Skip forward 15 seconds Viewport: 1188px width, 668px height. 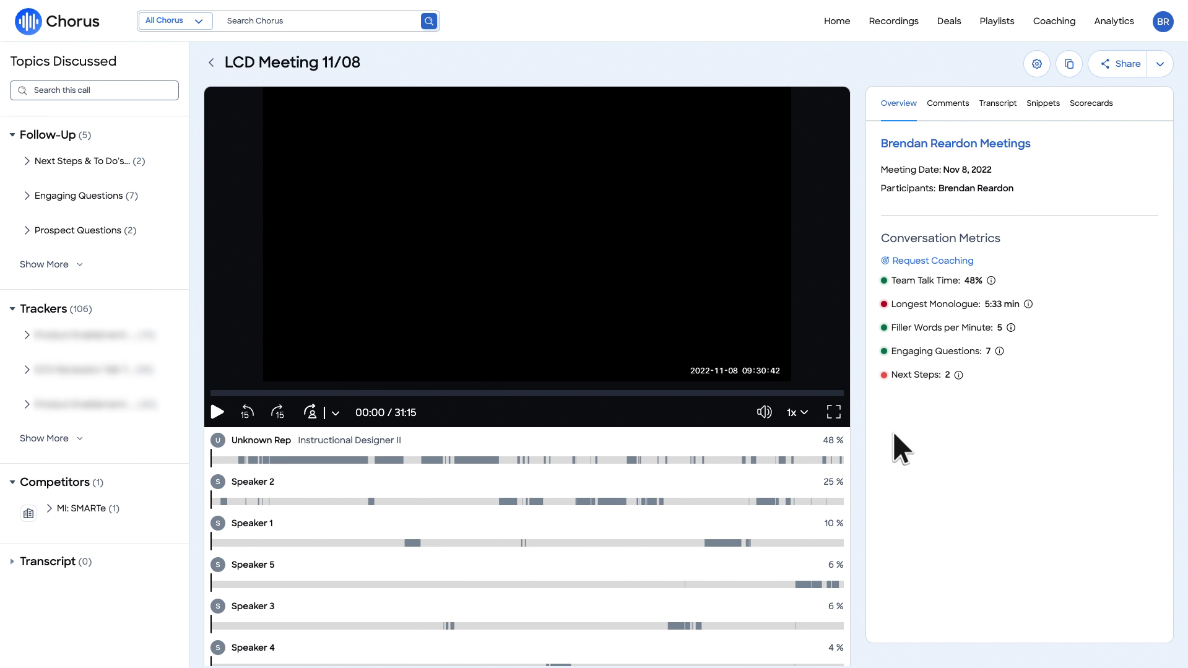pyautogui.click(x=278, y=412)
